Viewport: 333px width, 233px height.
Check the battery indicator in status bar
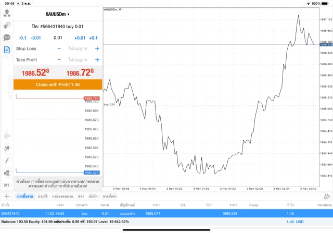[x=325, y=4]
